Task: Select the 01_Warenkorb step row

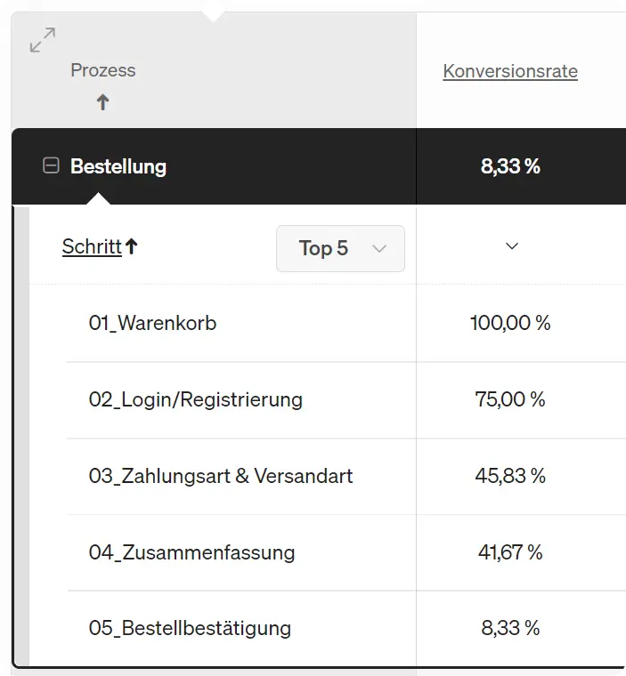Action: pos(152,323)
